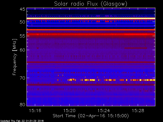Click the '70' frequency axis label
The width and height of the screenshot is (163, 122).
point(22,78)
